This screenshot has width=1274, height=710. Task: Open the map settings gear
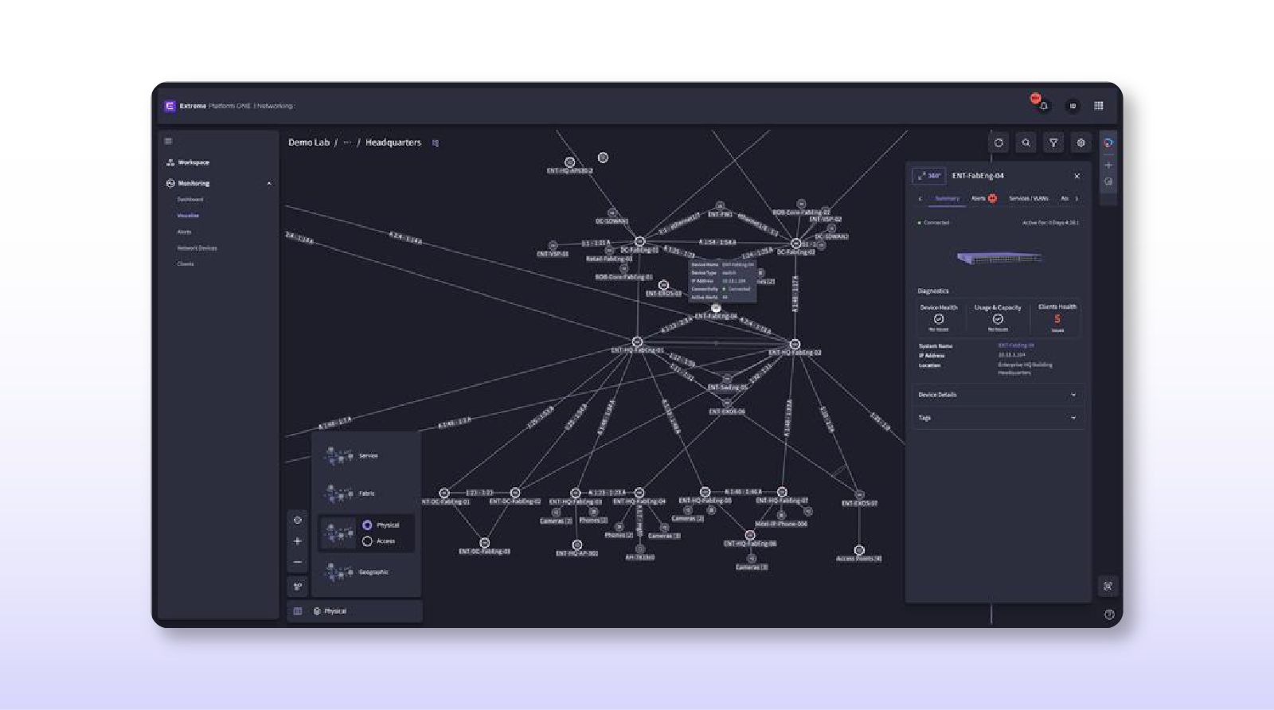coord(1081,142)
